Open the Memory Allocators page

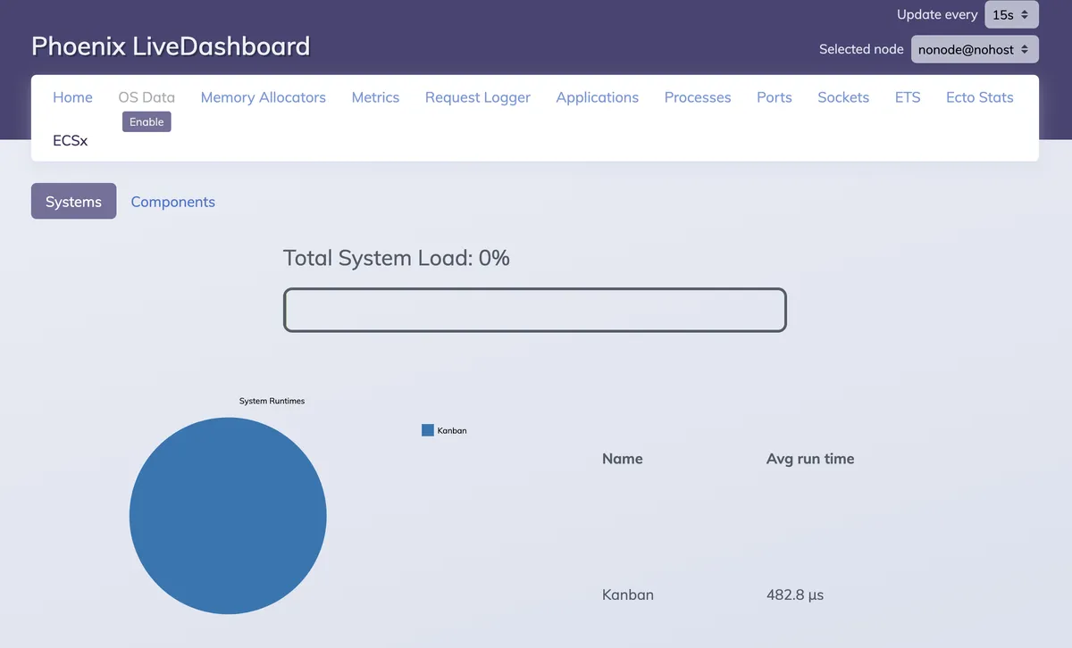[263, 97]
